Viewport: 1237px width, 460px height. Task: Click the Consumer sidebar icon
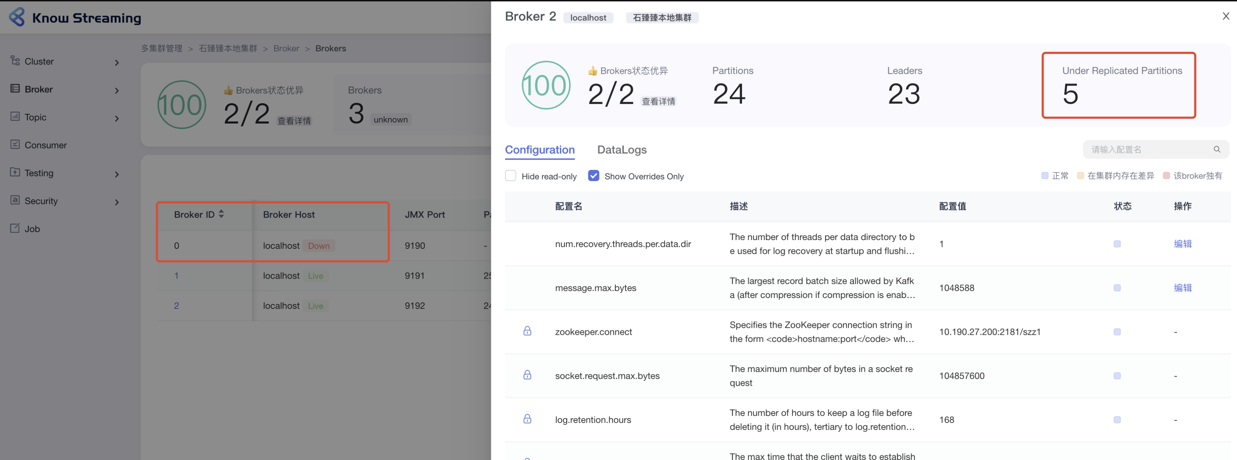point(15,145)
